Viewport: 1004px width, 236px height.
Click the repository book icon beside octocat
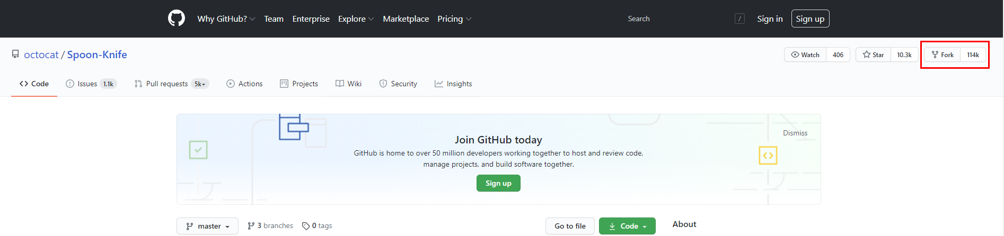tap(15, 55)
